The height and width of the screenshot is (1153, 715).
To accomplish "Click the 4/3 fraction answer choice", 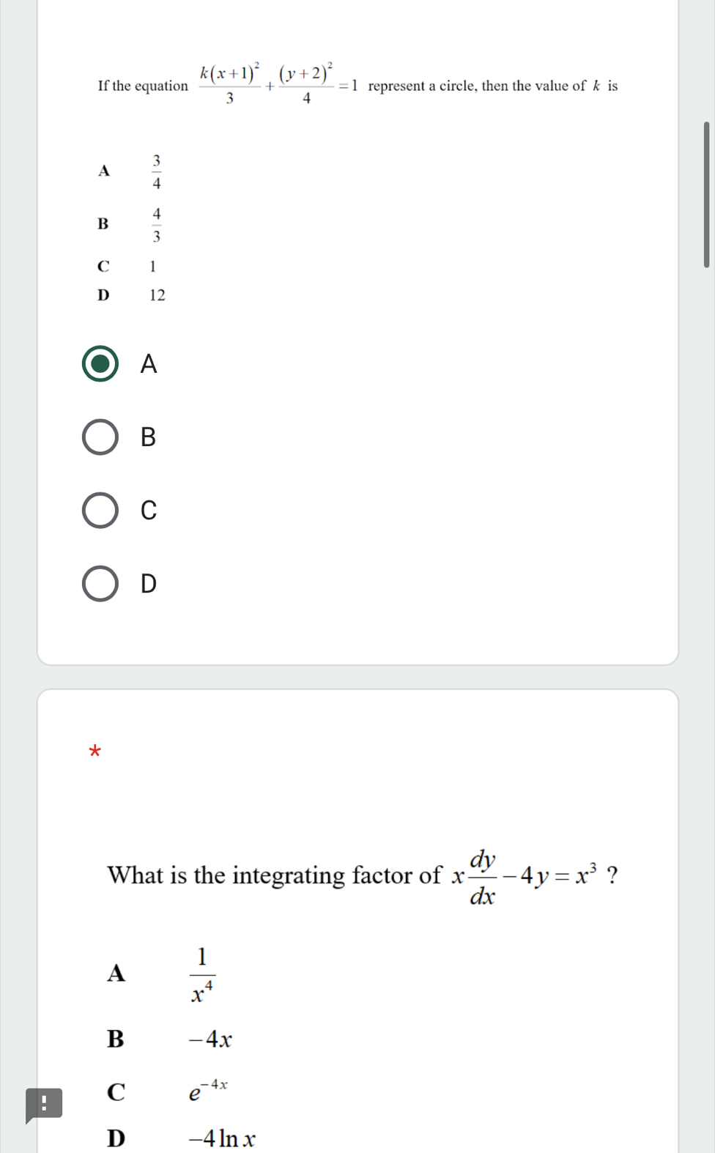I will (x=157, y=224).
